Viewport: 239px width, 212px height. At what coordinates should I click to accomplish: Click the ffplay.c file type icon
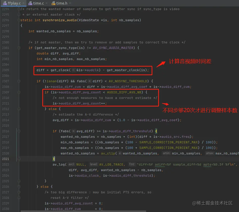coord(5,3)
